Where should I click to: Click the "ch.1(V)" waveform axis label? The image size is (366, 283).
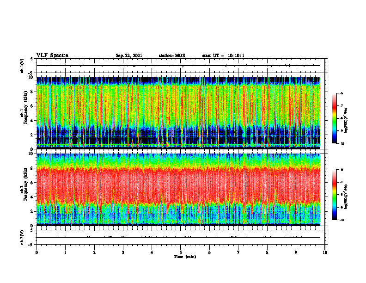22,66
